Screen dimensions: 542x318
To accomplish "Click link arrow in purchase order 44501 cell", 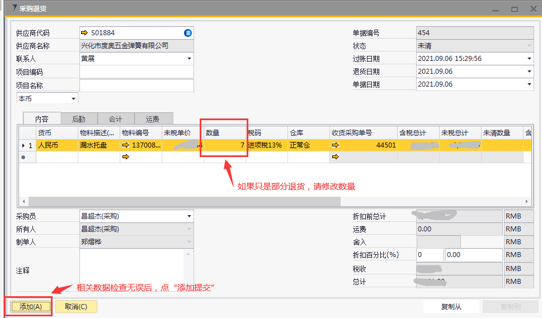I will point(335,145).
